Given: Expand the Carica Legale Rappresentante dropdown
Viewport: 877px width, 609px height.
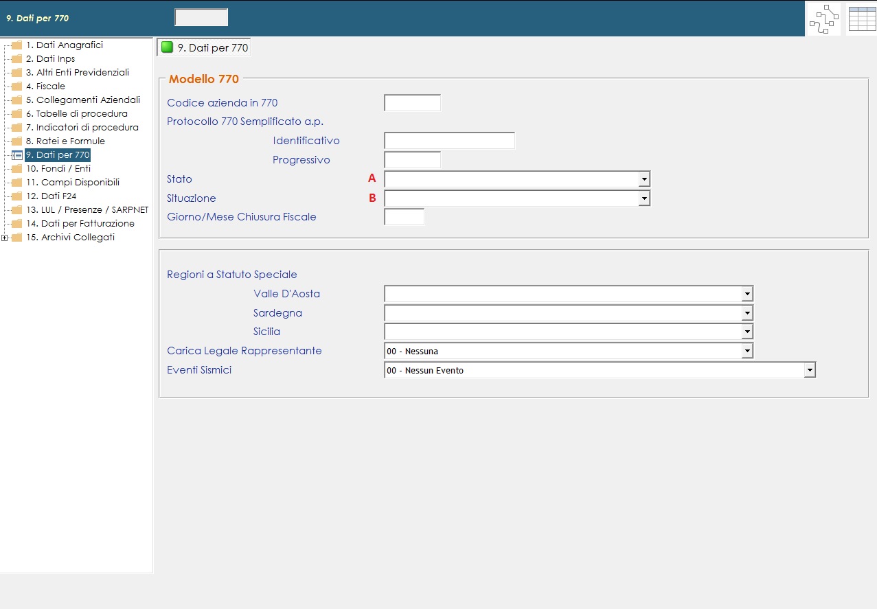Looking at the screenshot, I should [747, 352].
